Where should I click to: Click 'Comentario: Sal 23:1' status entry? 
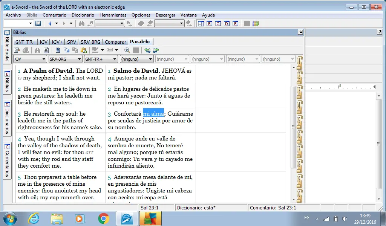(273, 208)
